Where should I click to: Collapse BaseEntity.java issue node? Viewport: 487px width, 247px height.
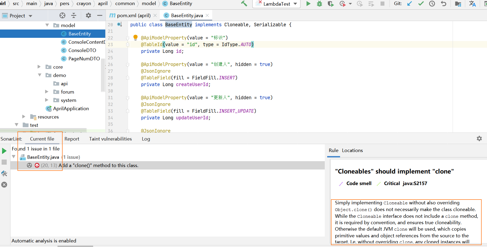pos(14,157)
